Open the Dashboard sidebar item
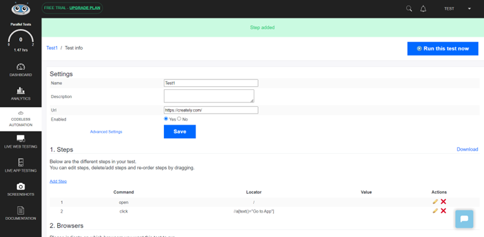484x237 pixels. pos(20,70)
